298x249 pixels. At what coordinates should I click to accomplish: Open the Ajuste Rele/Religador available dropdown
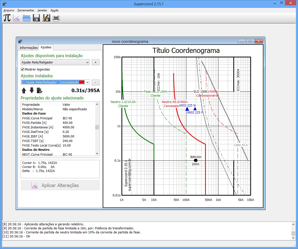point(55,62)
